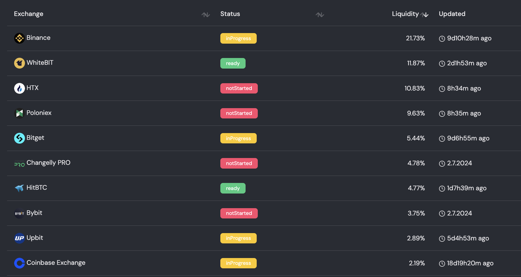Select the 2.19% liquidity value
Image resolution: width=521 pixels, height=277 pixels.
[x=417, y=263]
